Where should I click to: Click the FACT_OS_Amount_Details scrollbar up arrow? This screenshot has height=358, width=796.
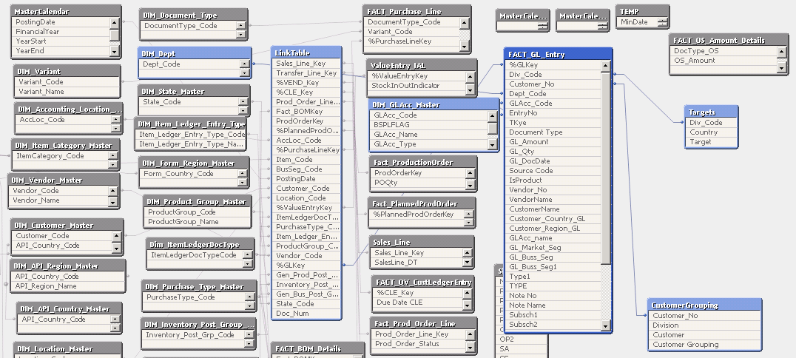tap(782, 51)
